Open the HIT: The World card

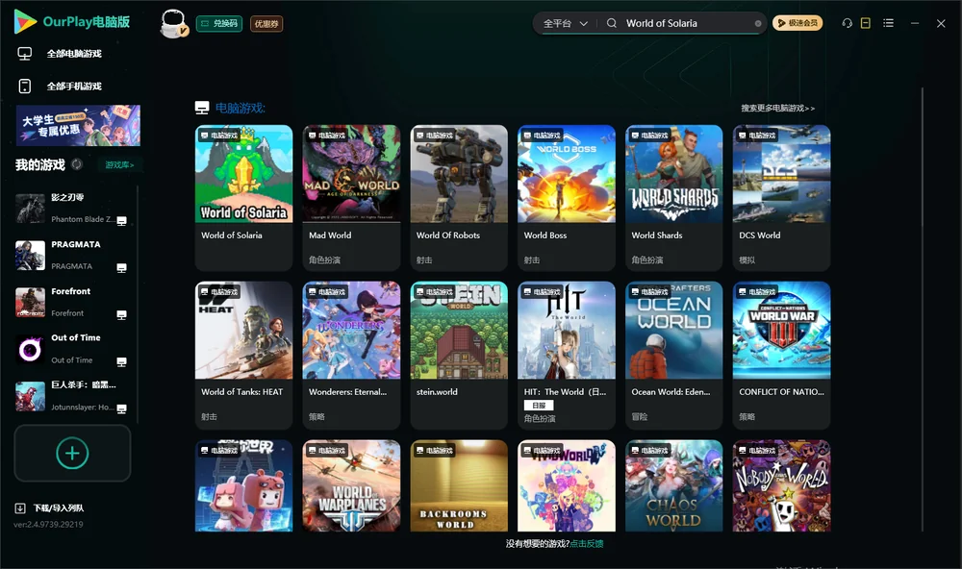pyautogui.click(x=567, y=355)
